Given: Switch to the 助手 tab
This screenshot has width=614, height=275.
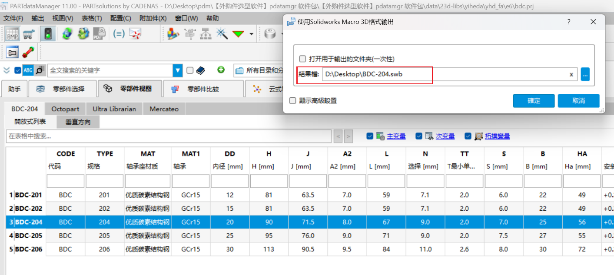Looking at the screenshot, I should pos(14,89).
